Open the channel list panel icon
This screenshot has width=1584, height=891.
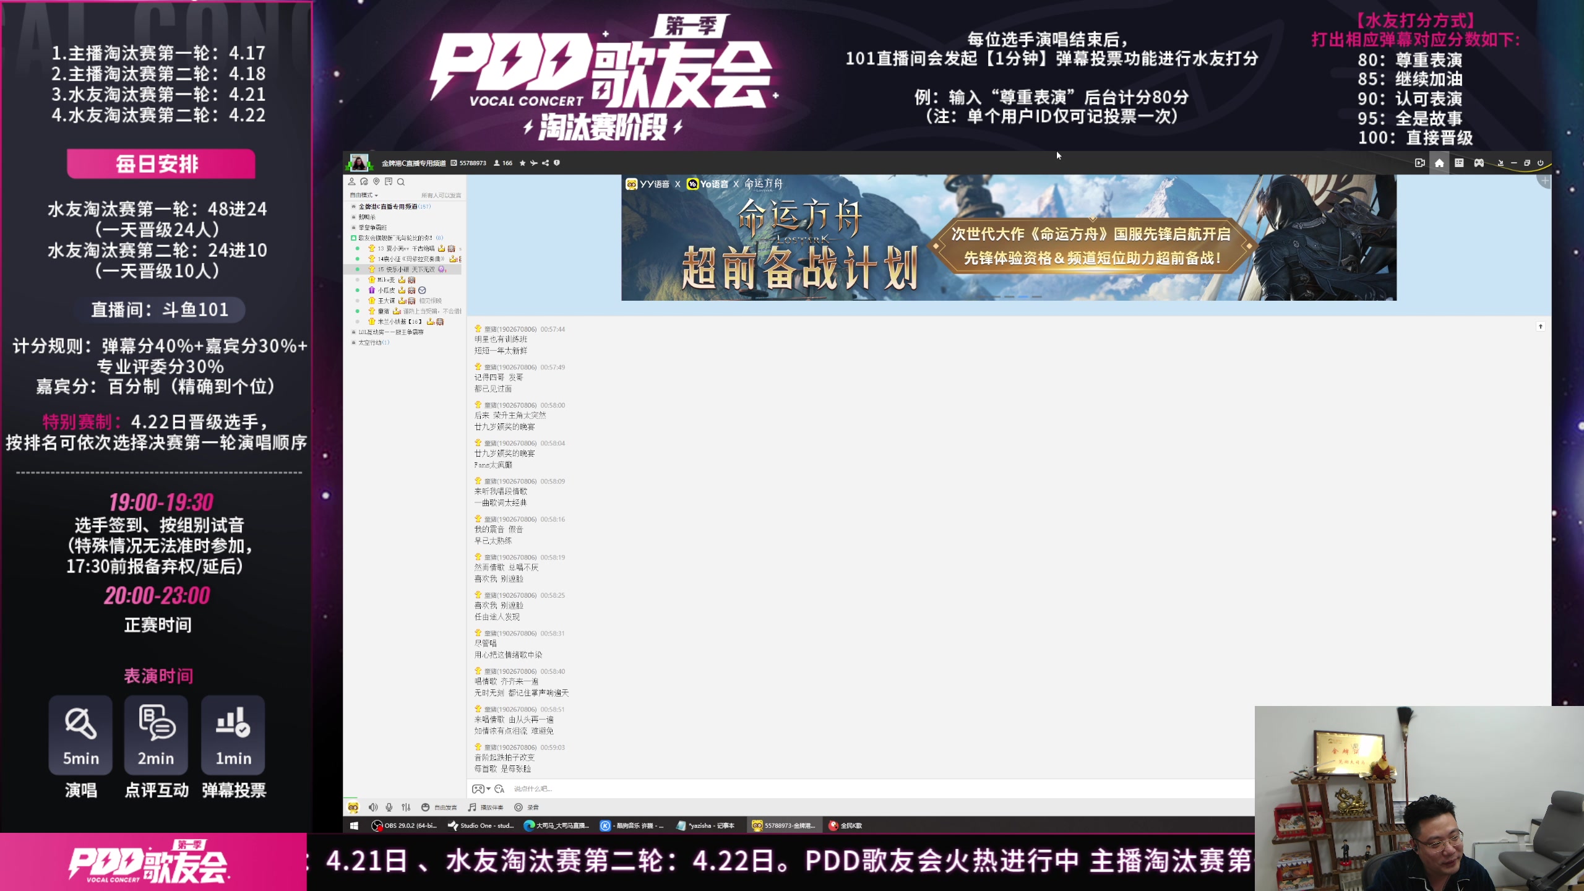1459,163
